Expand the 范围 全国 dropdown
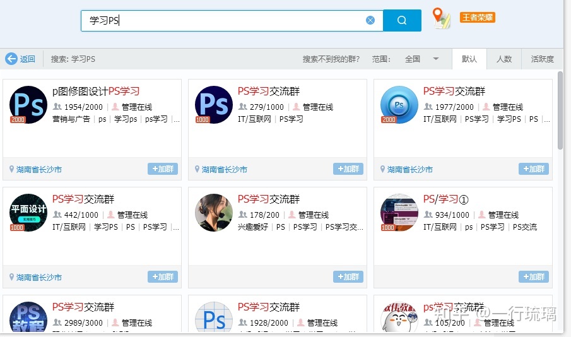This screenshot has height=337, width=571. coord(421,59)
